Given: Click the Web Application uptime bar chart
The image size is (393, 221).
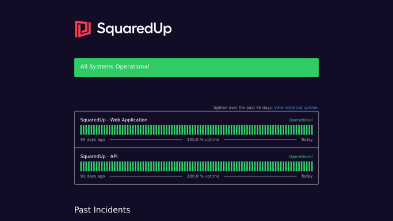Looking at the screenshot, I should click(197, 130).
